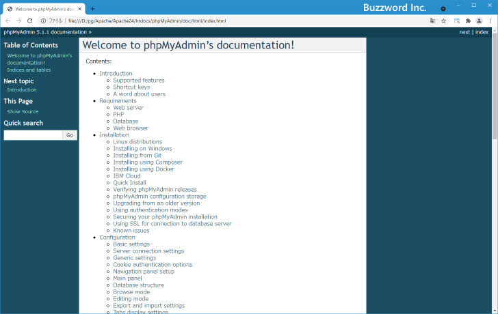Open the 'Generic settings' link
The image size is (498, 314).
135,258
